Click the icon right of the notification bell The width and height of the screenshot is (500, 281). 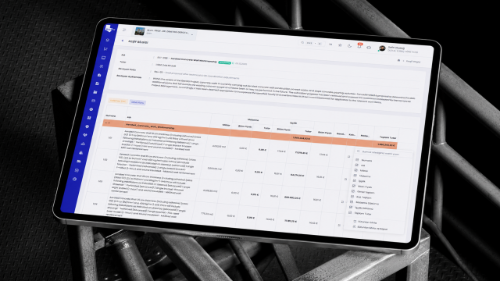pyautogui.click(x=369, y=48)
